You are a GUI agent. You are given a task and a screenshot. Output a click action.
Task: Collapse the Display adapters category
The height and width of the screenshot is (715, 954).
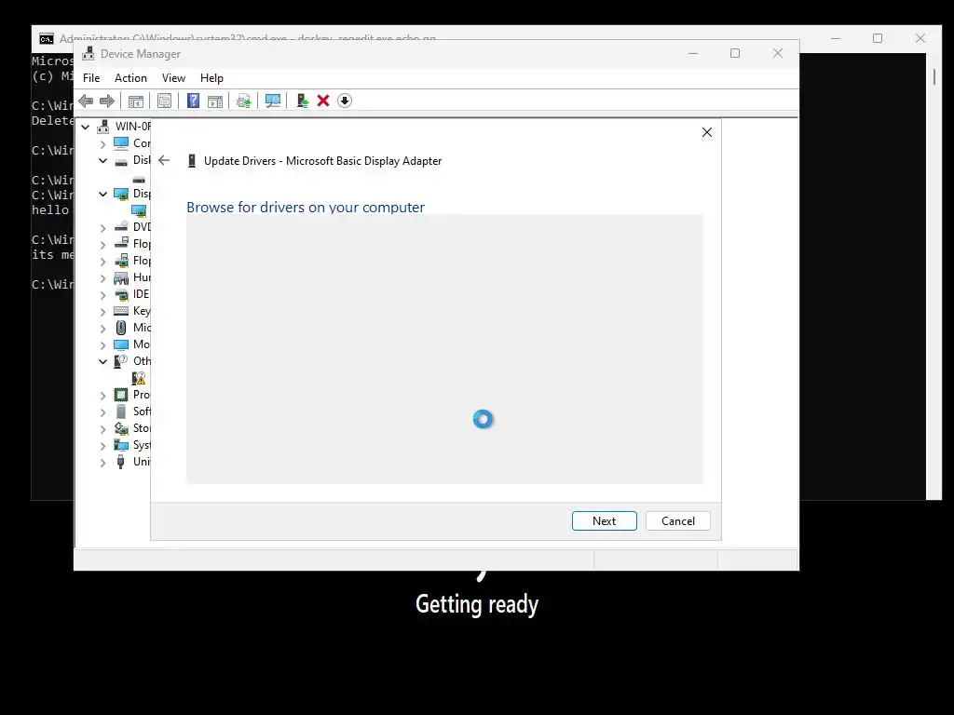[x=102, y=194]
